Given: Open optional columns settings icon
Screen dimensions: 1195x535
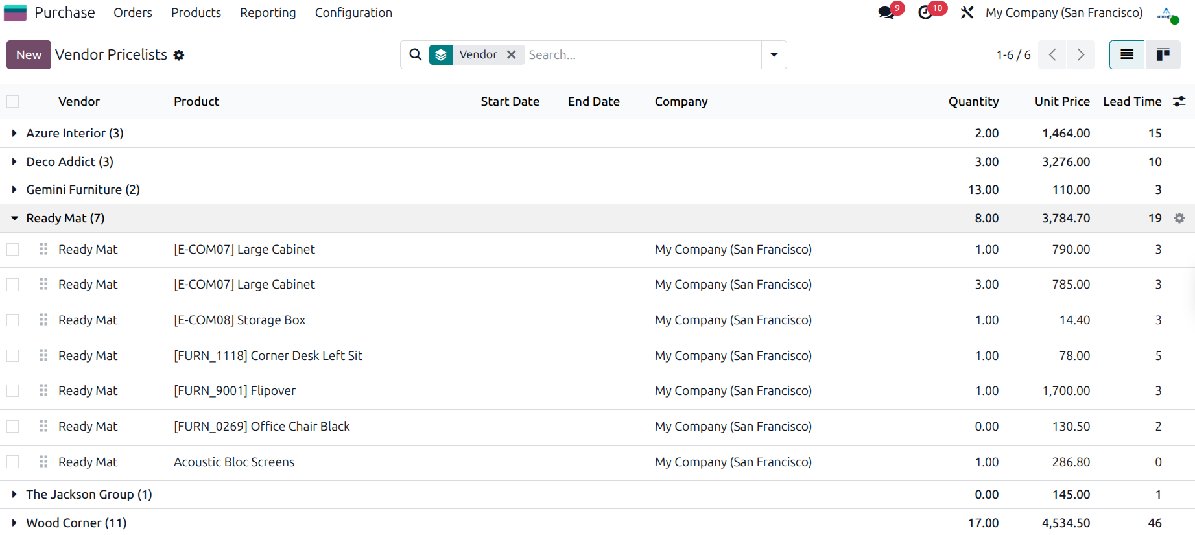Looking at the screenshot, I should pyautogui.click(x=1179, y=101).
